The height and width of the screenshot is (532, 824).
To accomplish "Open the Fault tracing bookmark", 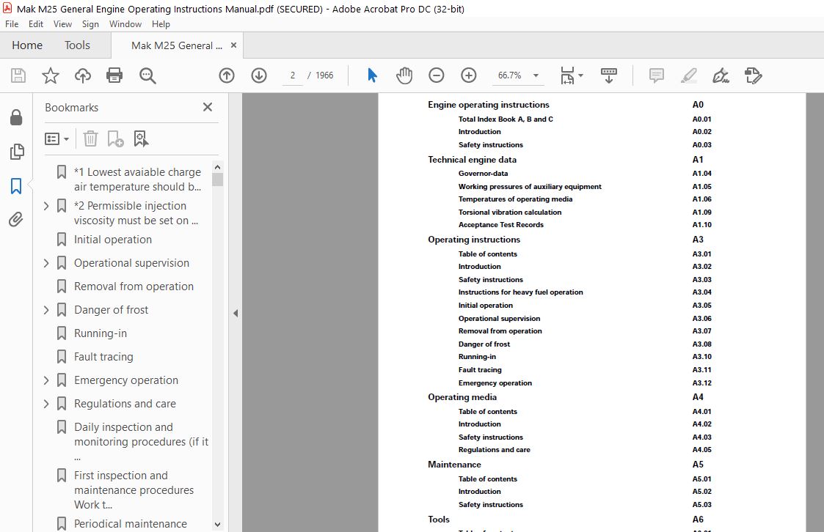I will click(103, 357).
